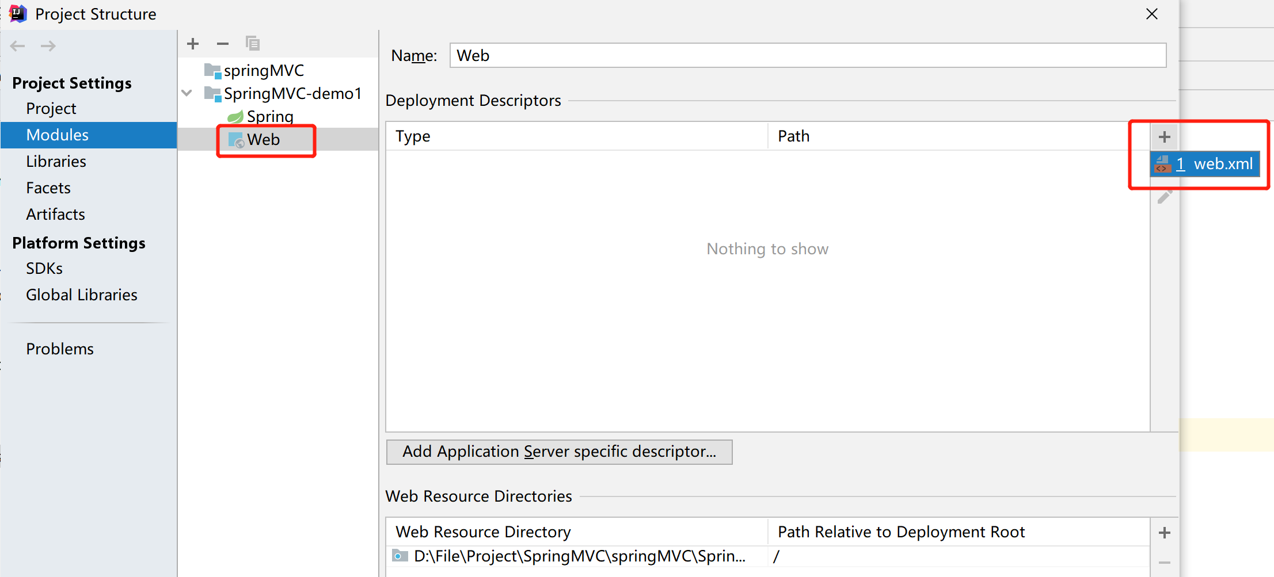Click the forward navigation arrow

(48, 46)
